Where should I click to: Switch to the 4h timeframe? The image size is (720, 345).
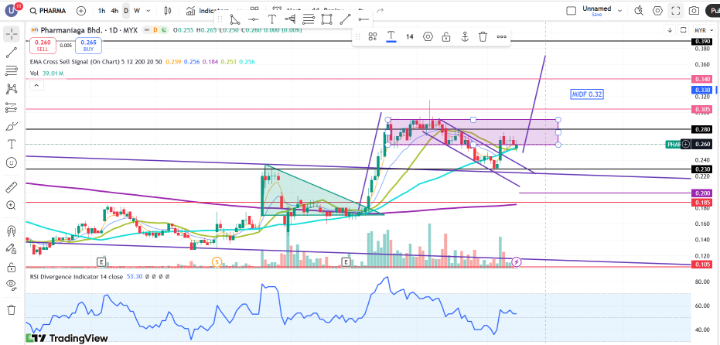tap(114, 11)
